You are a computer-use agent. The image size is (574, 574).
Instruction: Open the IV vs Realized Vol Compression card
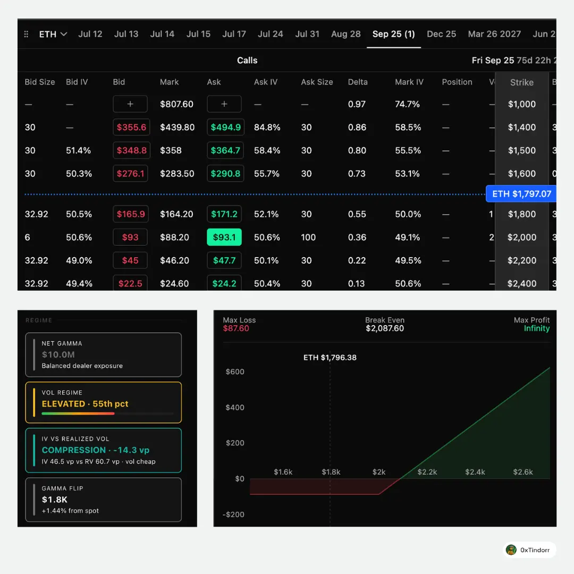[103, 450]
